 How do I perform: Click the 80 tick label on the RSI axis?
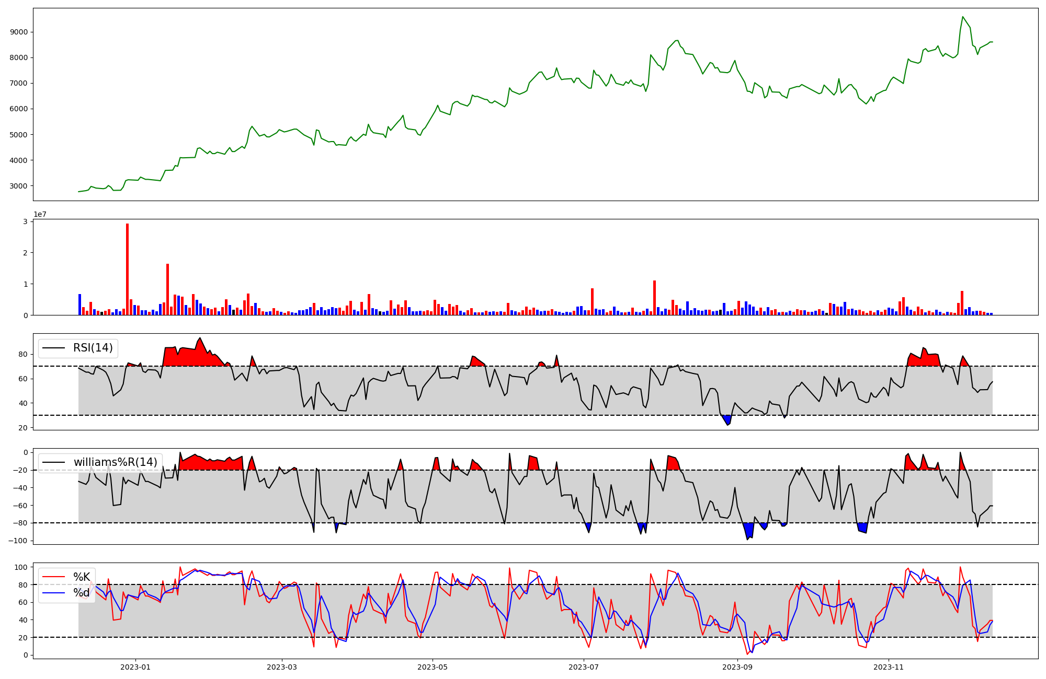click(x=22, y=354)
